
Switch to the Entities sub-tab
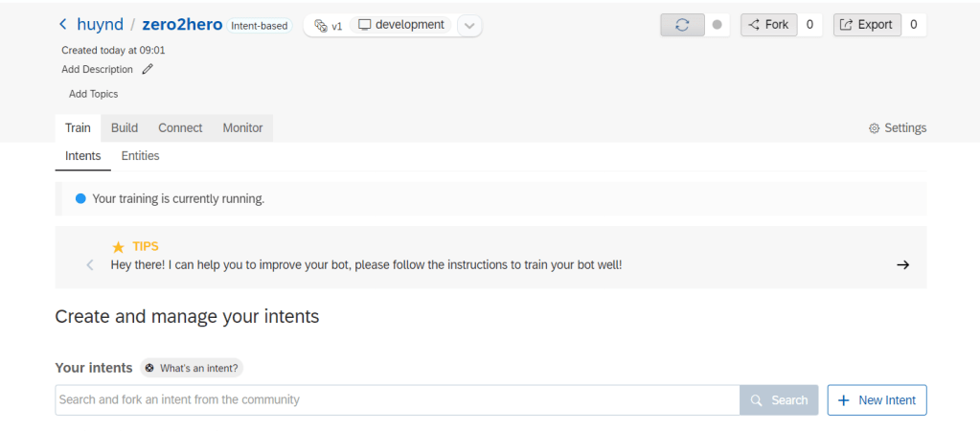140,156
